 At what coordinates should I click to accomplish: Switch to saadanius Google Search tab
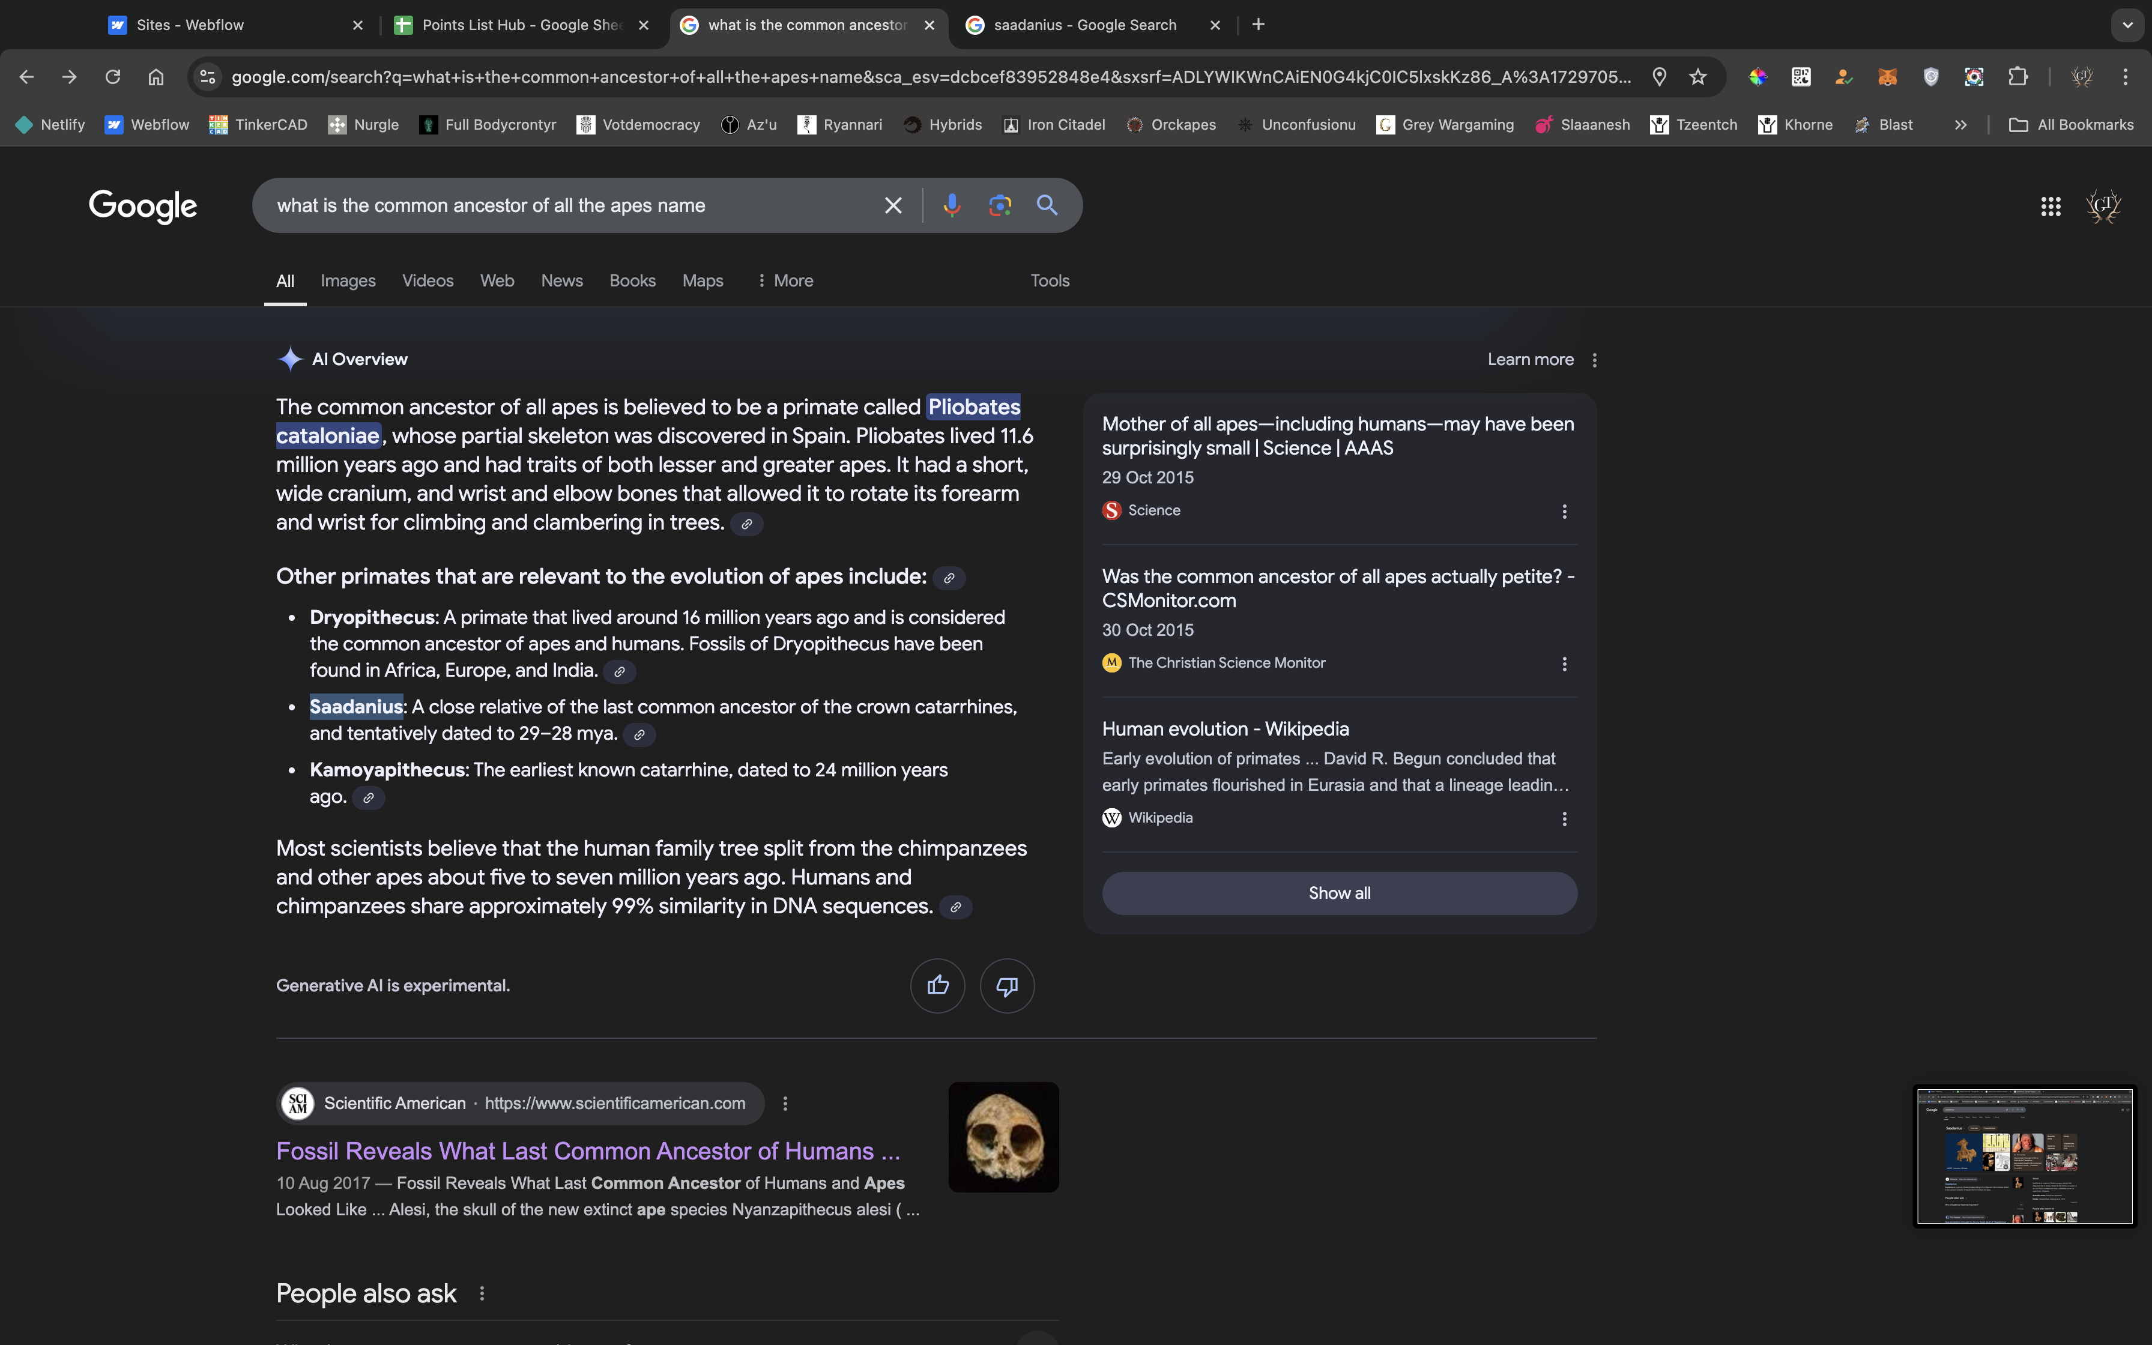[1084, 25]
